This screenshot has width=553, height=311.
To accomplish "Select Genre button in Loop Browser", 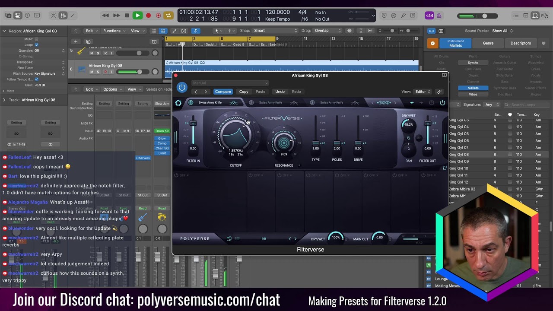I will [x=488, y=43].
